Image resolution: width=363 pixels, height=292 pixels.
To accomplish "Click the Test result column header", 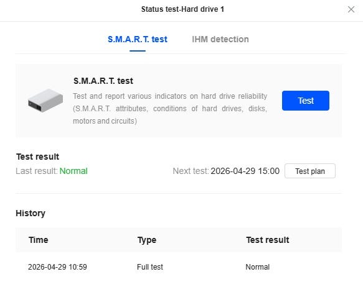I will 268,240.
